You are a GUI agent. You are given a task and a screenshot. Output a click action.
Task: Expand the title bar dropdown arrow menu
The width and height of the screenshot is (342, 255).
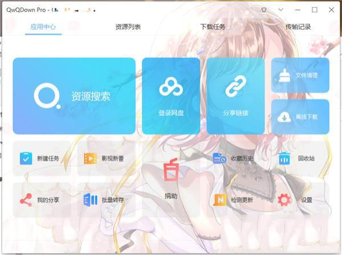tap(281, 10)
